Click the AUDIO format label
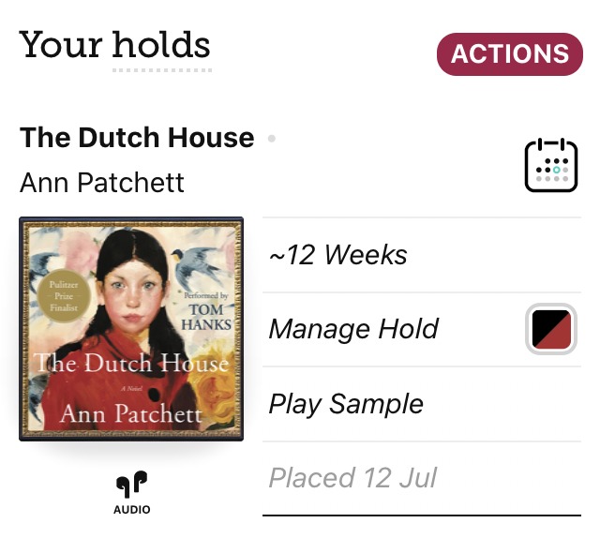The height and width of the screenshot is (538, 600). point(131,510)
